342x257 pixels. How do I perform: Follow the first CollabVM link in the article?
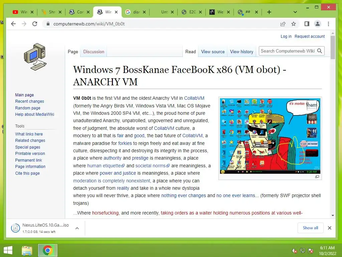[194, 98]
